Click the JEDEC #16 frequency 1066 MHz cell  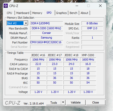coord(38,60)
